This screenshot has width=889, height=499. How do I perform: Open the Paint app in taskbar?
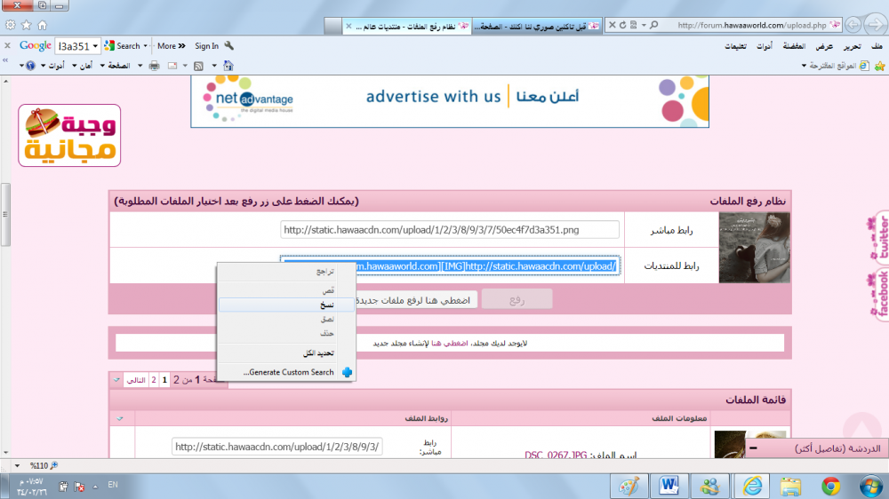click(x=629, y=486)
